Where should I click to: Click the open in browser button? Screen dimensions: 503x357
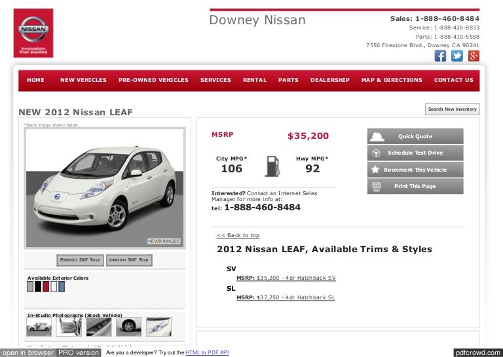(x=28, y=352)
